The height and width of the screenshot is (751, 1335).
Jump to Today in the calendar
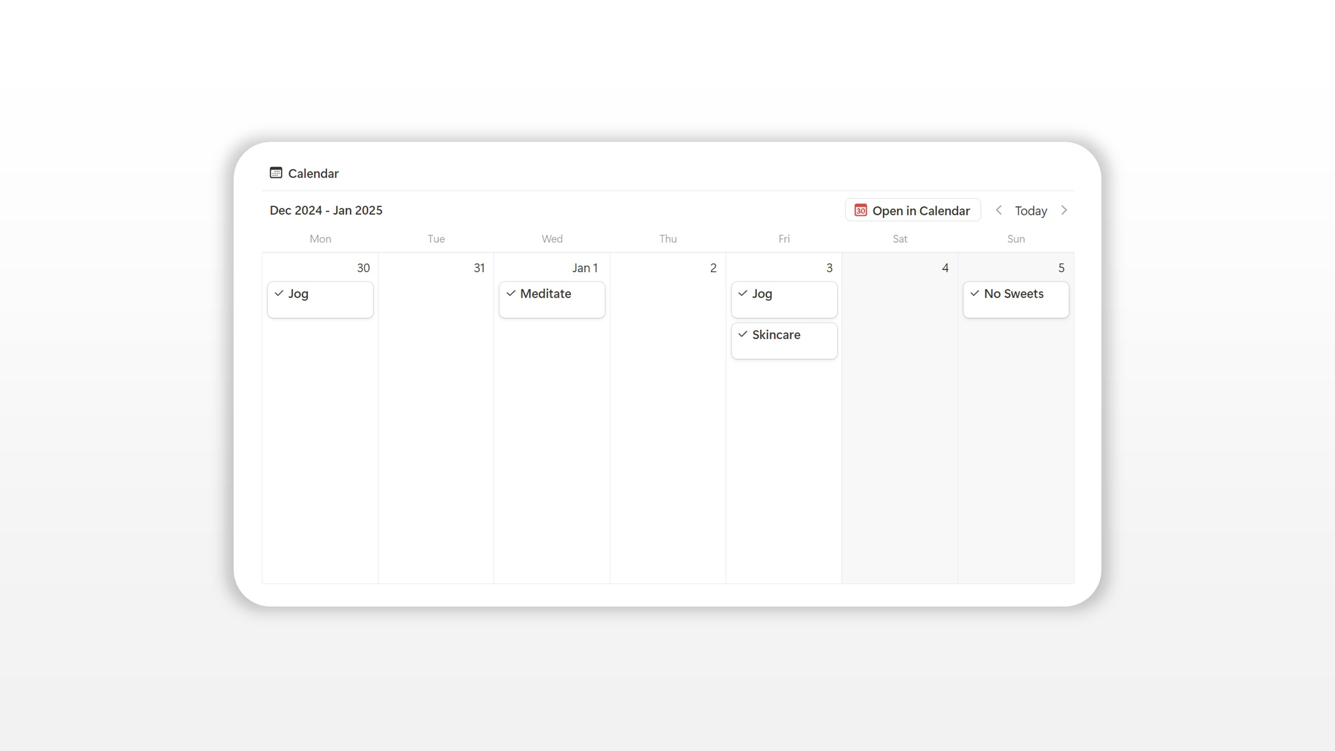1030,211
